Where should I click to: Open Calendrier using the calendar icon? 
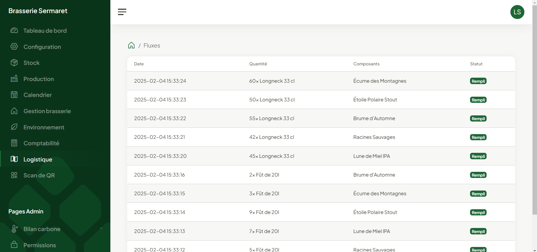tap(14, 95)
